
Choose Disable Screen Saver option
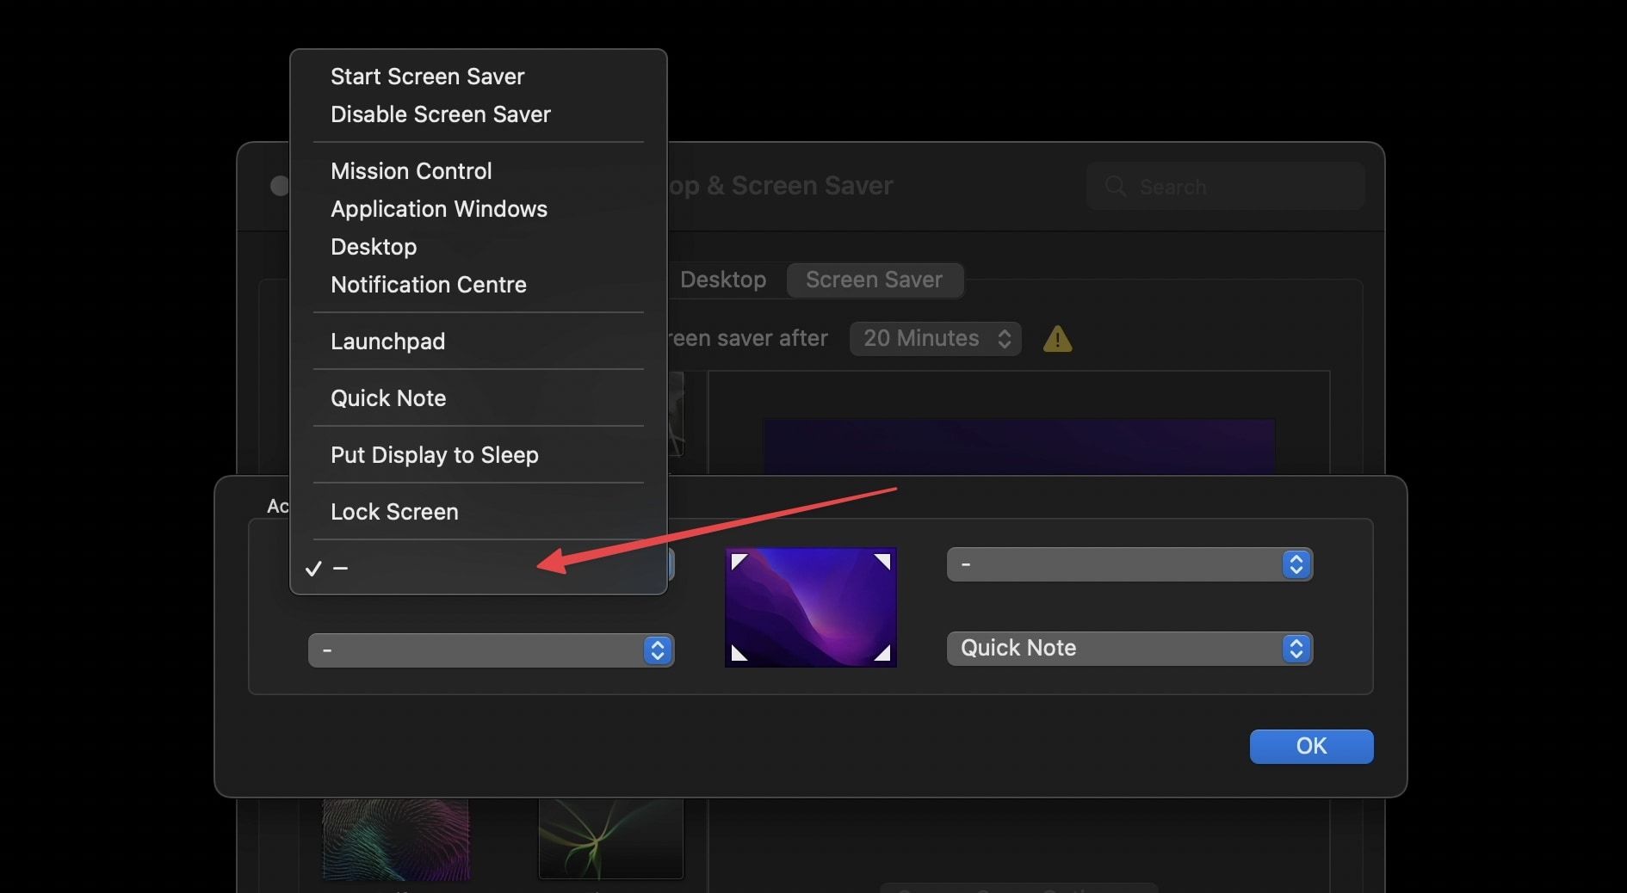440,114
